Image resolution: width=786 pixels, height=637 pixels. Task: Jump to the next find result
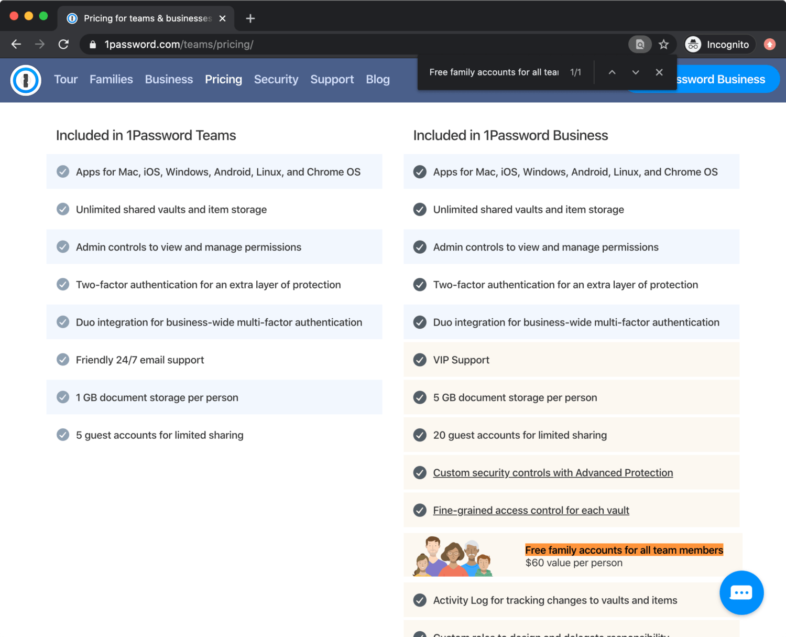(x=635, y=72)
